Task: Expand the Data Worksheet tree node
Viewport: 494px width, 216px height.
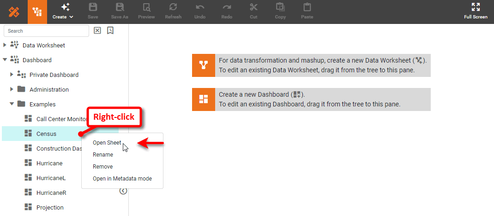Action: 5,45
